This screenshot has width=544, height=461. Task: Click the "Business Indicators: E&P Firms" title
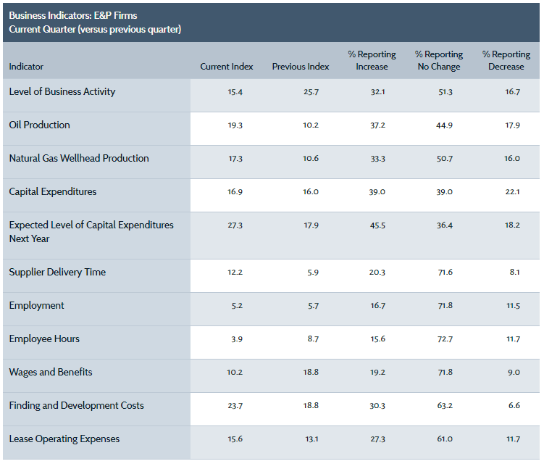[73, 14]
